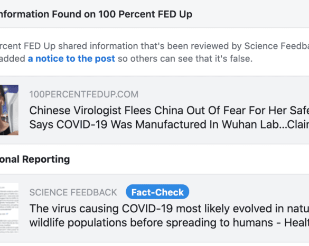This screenshot has width=309, height=246.
Task: Click the SCIENCE FEEDBACK source label
Action: tap(73, 192)
